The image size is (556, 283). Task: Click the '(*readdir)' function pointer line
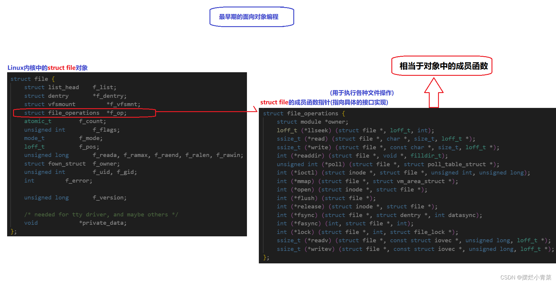(362, 156)
